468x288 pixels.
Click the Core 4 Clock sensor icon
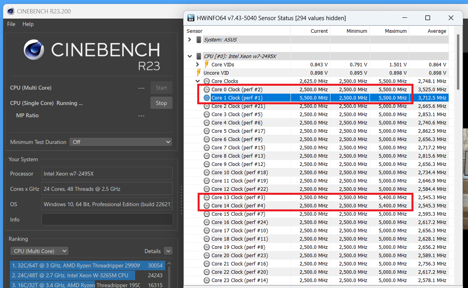[x=207, y=122]
